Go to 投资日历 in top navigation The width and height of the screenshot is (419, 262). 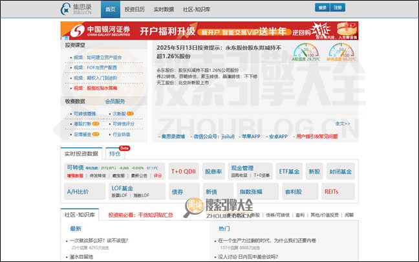134,9
